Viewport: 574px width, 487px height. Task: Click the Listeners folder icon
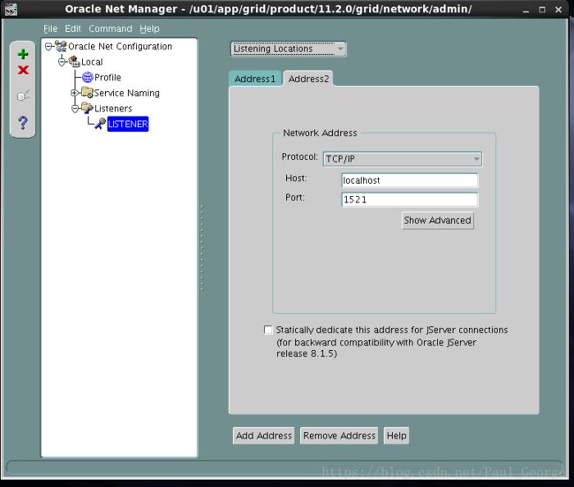click(87, 108)
